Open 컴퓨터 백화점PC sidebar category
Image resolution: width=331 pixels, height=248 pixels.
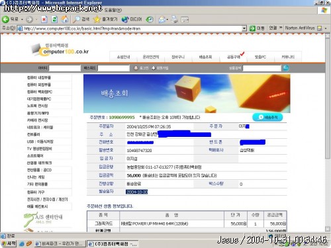pyautogui.click(x=40, y=92)
